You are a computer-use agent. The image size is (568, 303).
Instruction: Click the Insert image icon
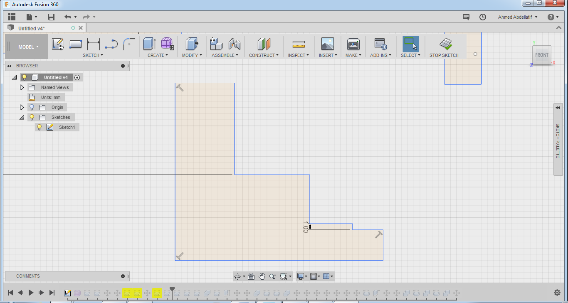click(328, 44)
